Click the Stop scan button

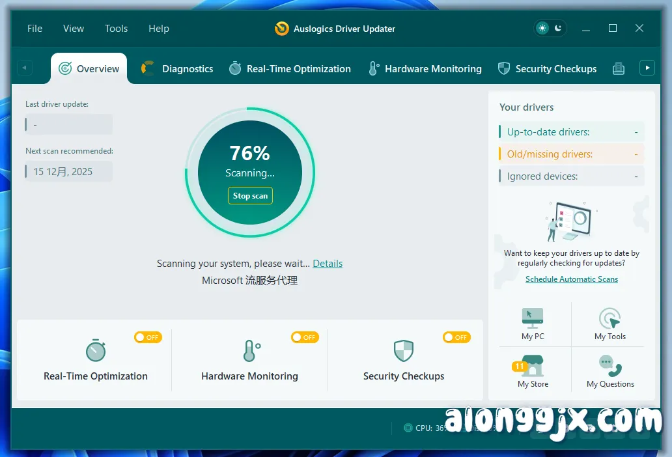pos(250,195)
